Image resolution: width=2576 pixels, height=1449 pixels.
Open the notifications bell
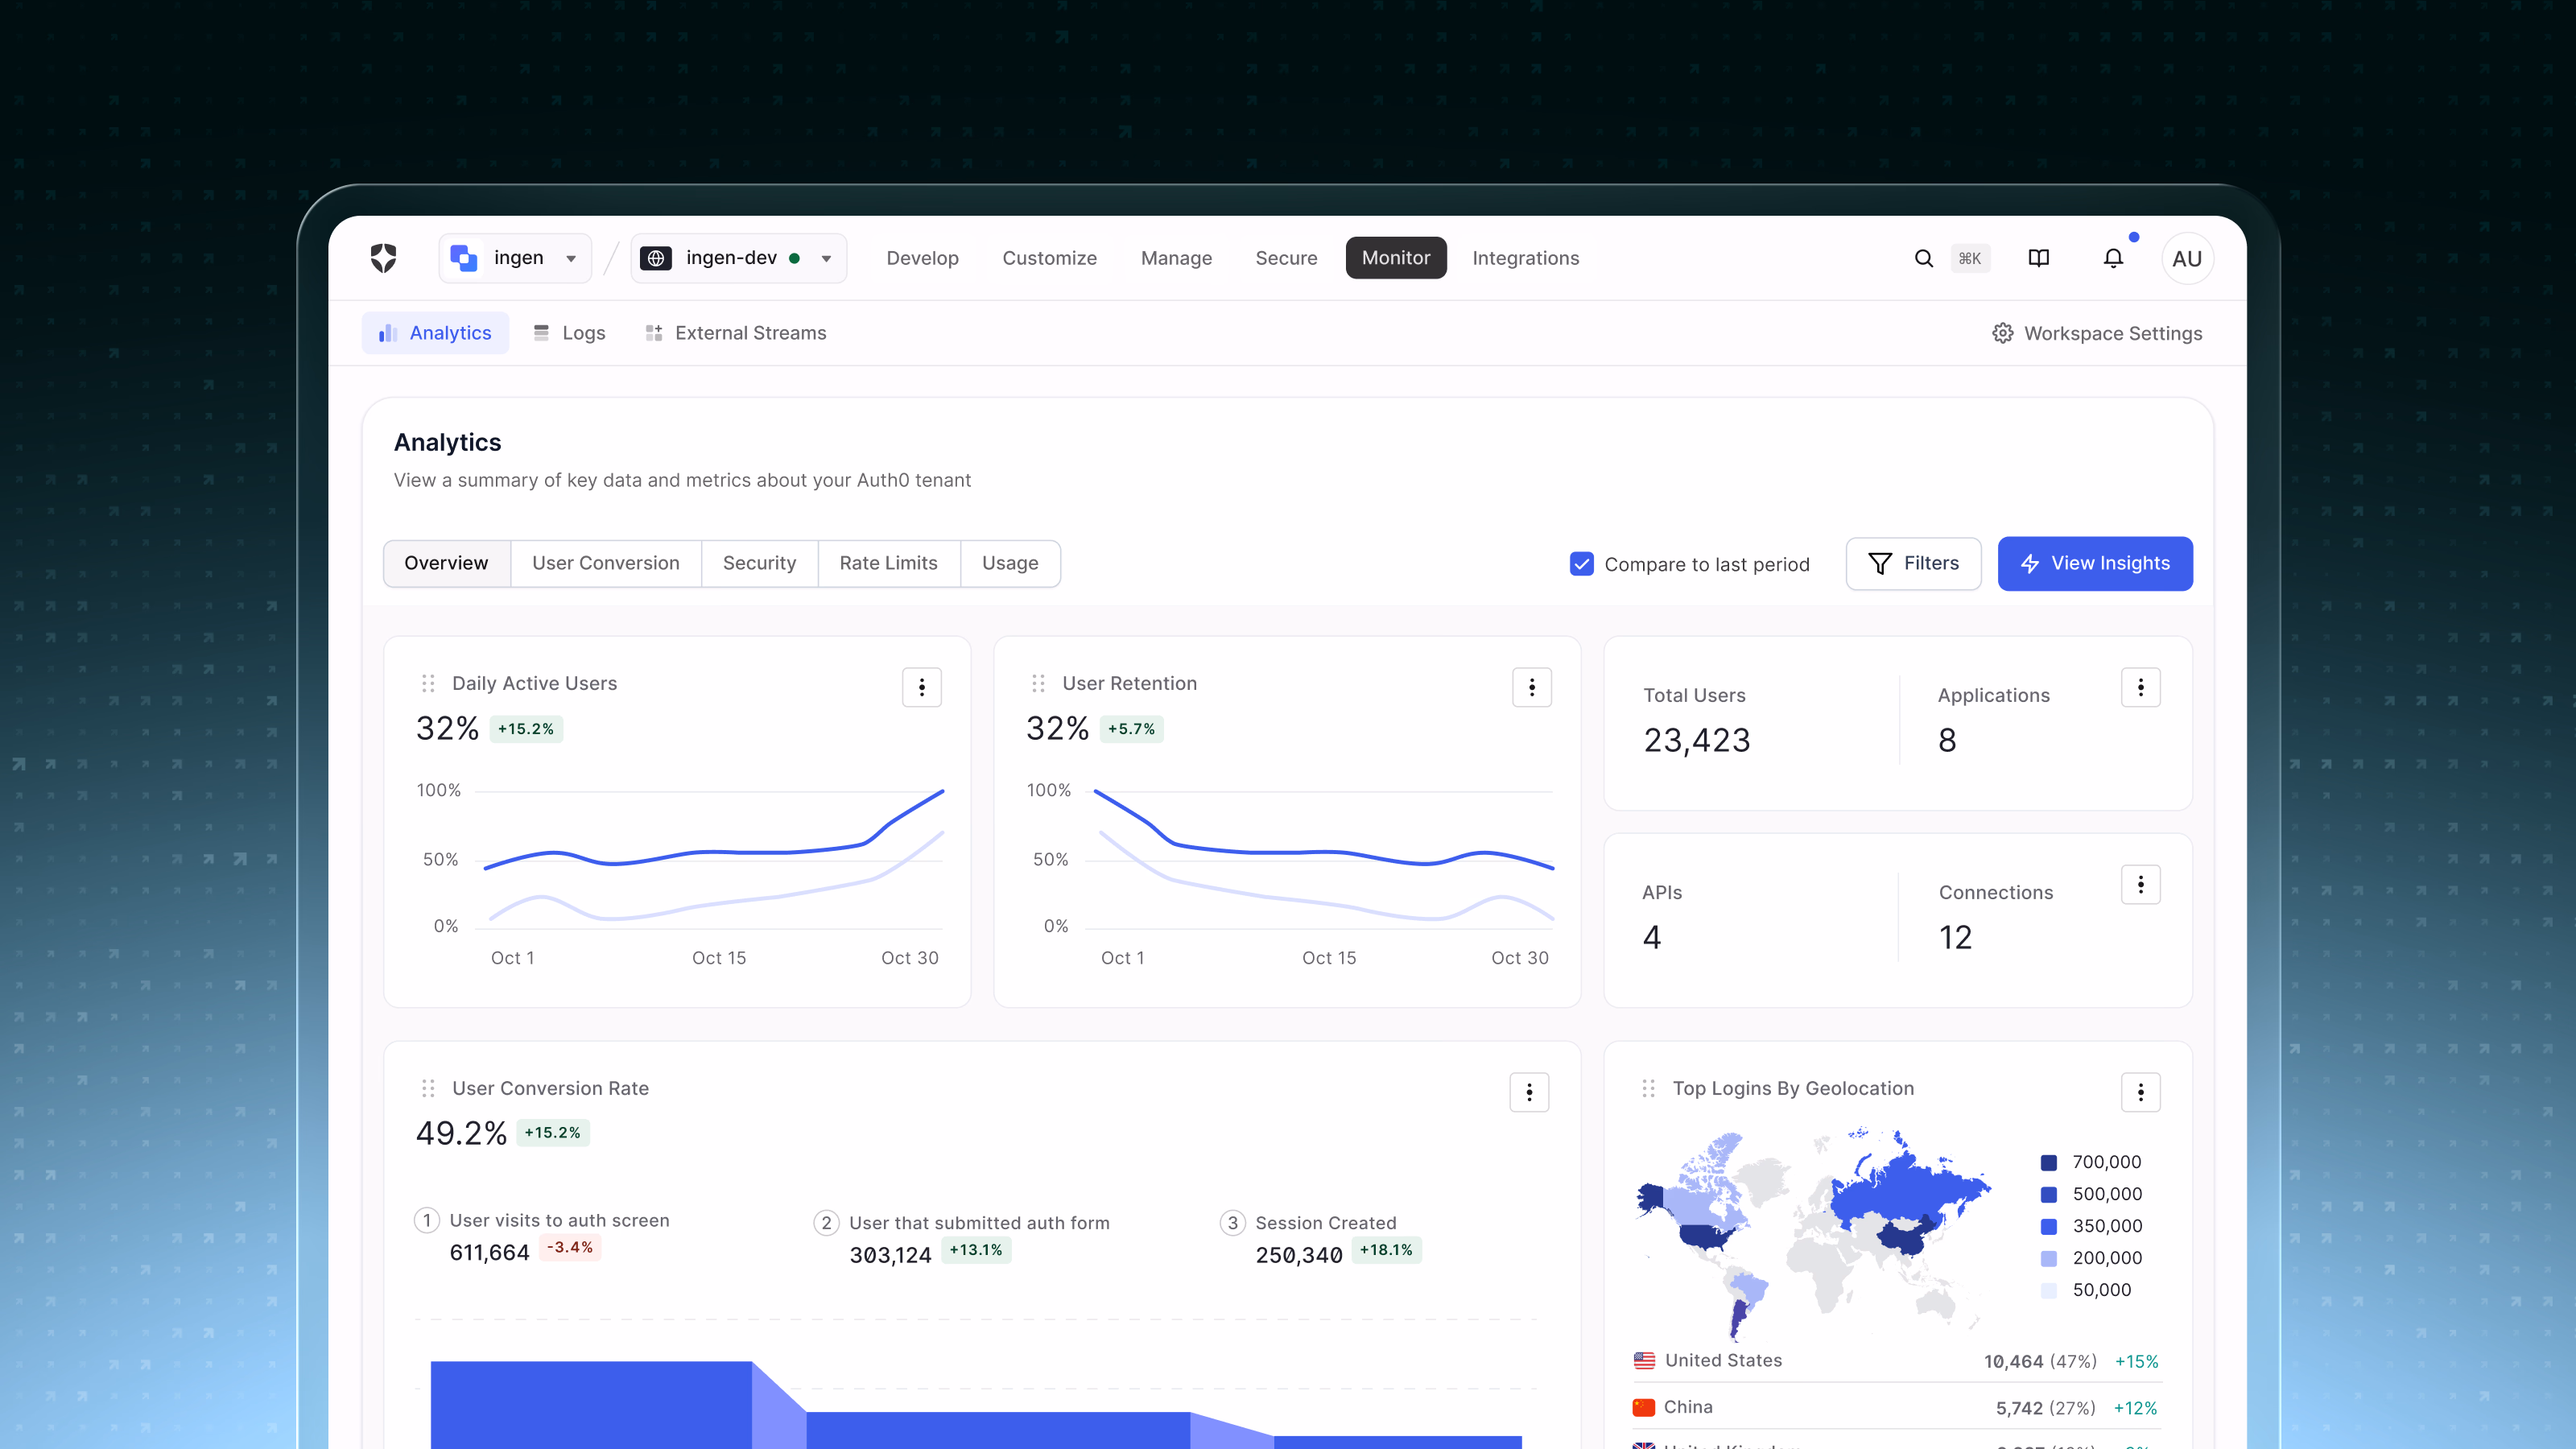coord(2113,258)
